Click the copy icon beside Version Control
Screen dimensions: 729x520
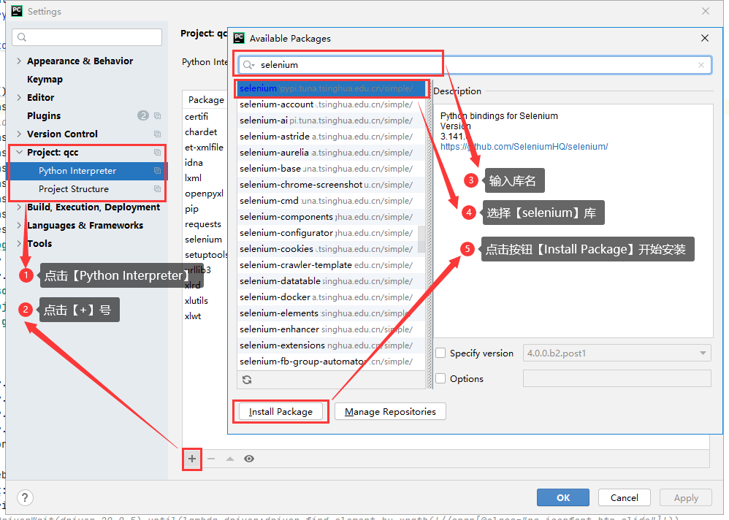pyautogui.click(x=157, y=134)
